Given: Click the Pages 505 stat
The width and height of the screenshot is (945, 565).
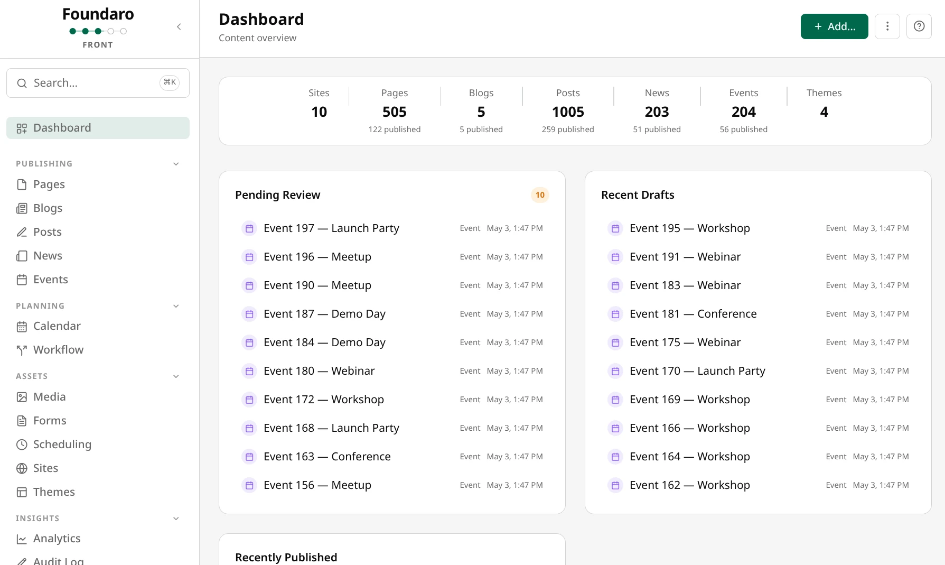Looking at the screenshot, I should coord(395,111).
